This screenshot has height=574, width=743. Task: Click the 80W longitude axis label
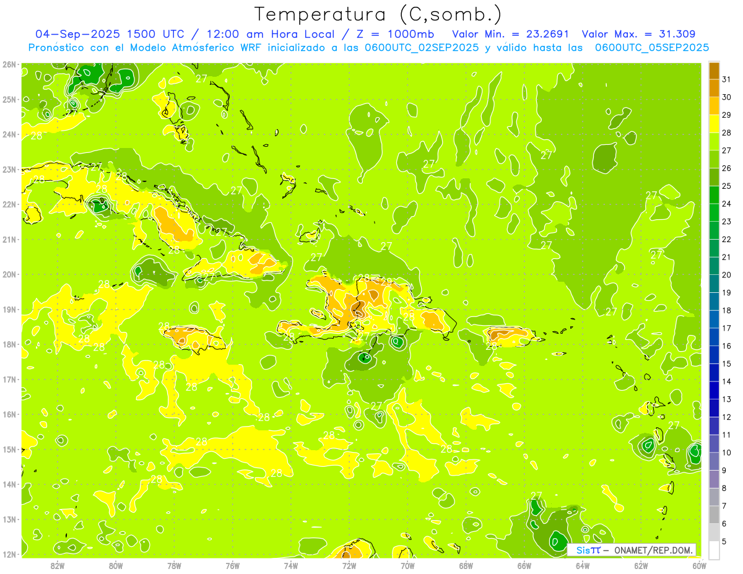click(116, 565)
